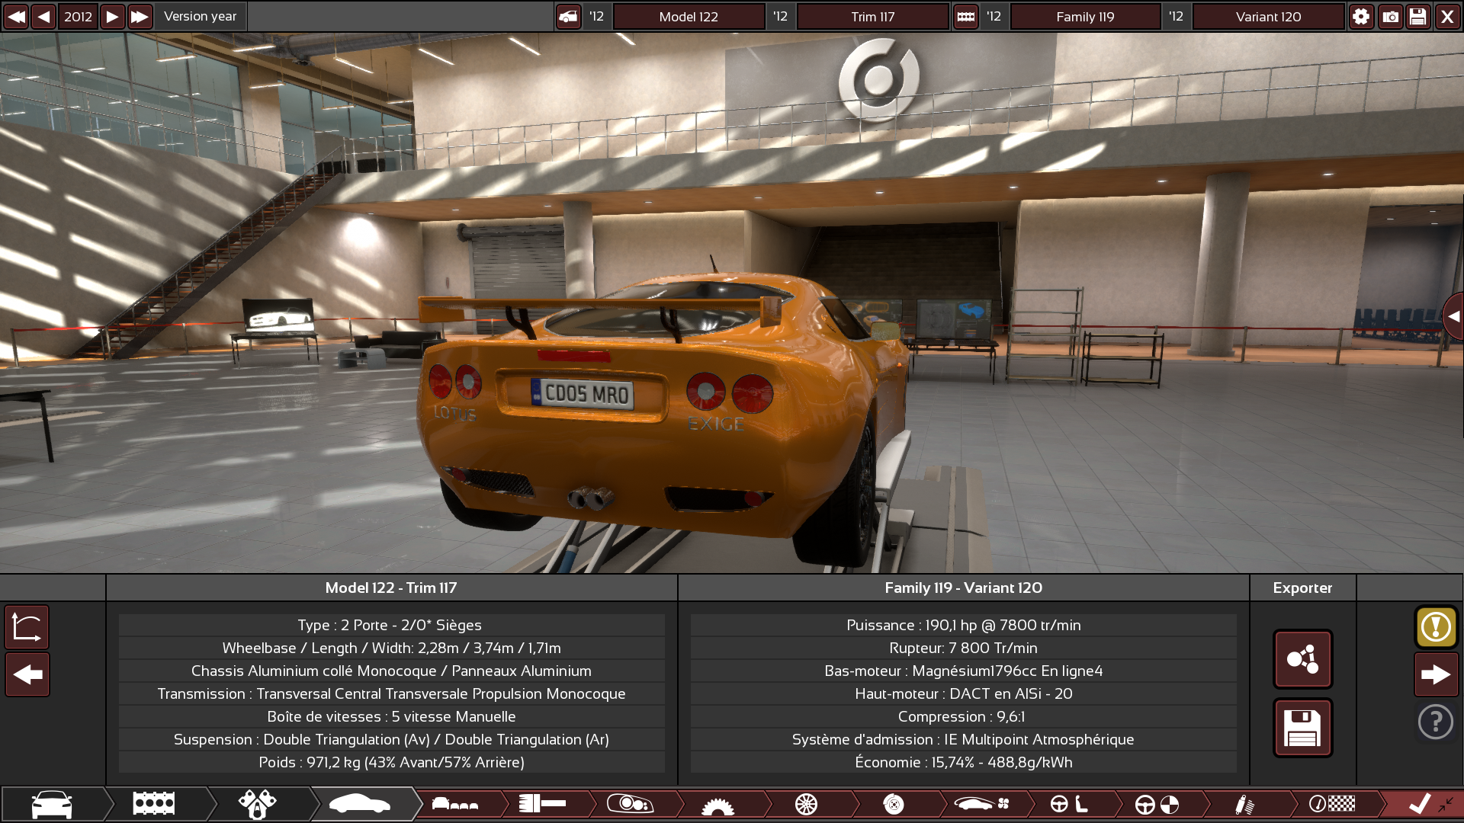Viewport: 1464px width, 823px height.
Task: Click the Version year label
Action: pyautogui.click(x=200, y=16)
